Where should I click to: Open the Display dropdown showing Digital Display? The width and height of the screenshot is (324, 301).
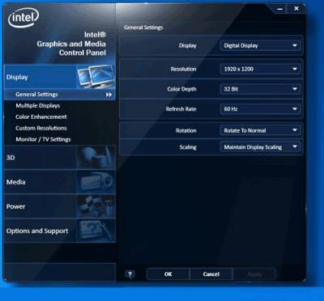coord(260,45)
